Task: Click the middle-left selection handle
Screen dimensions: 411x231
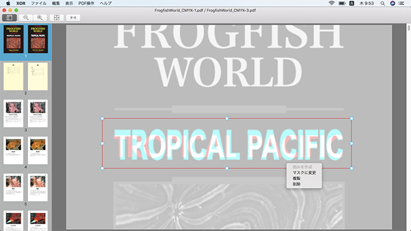Action: [x=102, y=143]
